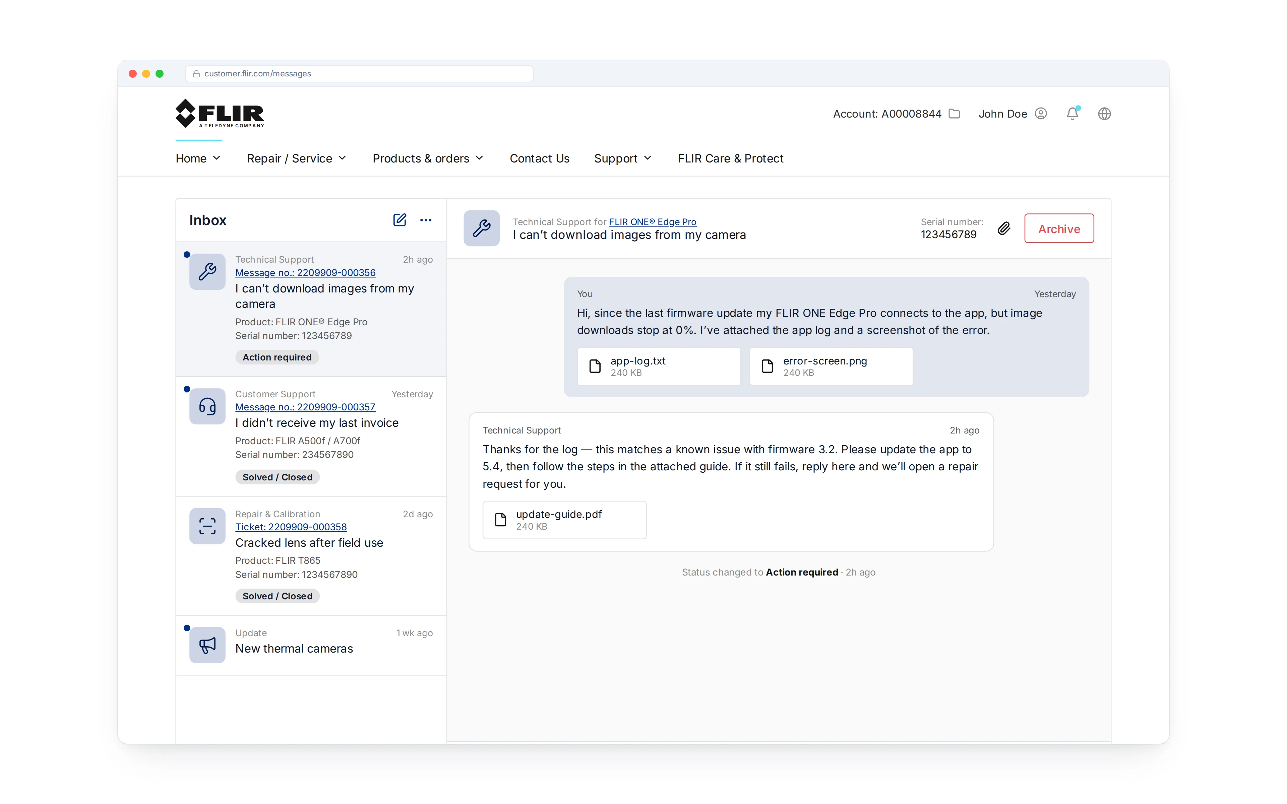Click '2d ago' timestamp on repair ticket

click(418, 514)
